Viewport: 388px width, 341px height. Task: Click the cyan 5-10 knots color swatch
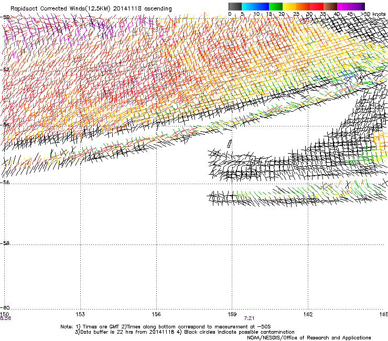tap(249, 6)
